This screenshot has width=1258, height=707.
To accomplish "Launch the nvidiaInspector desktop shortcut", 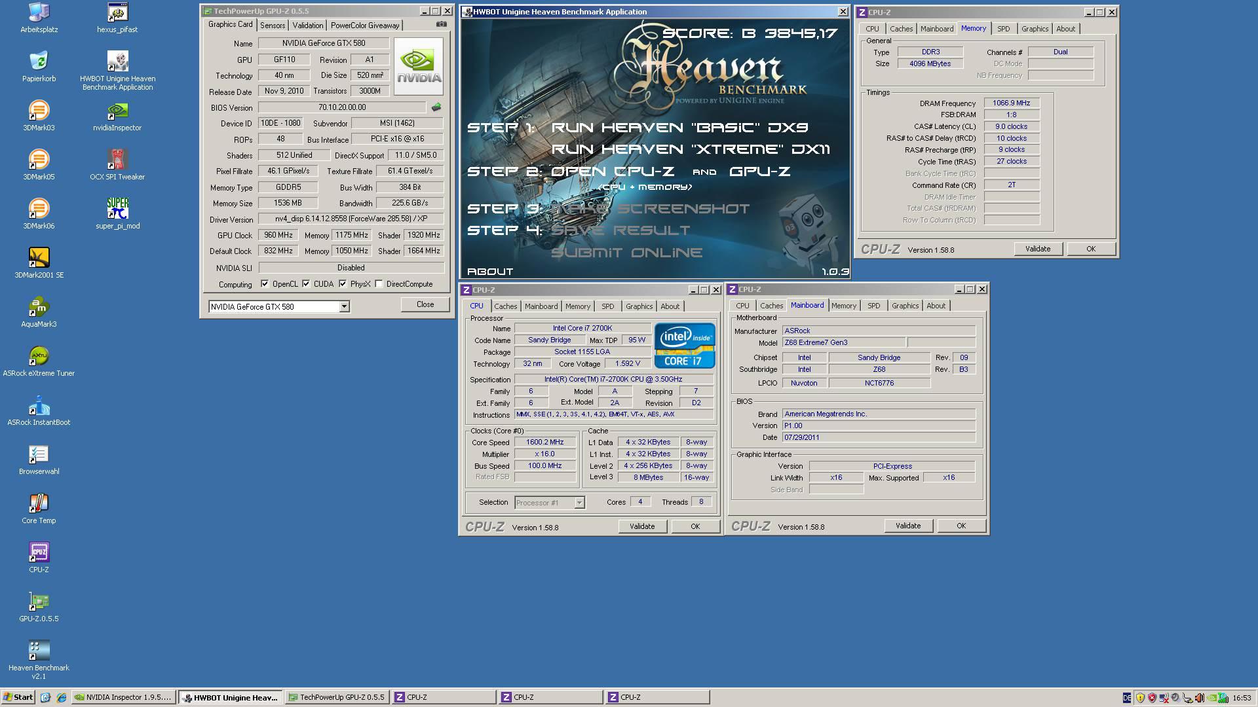I will [117, 116].
